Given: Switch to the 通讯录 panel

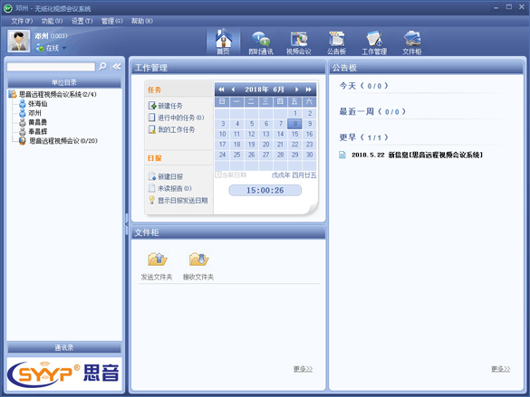Looking at the screenshot, I should [64, 347].
